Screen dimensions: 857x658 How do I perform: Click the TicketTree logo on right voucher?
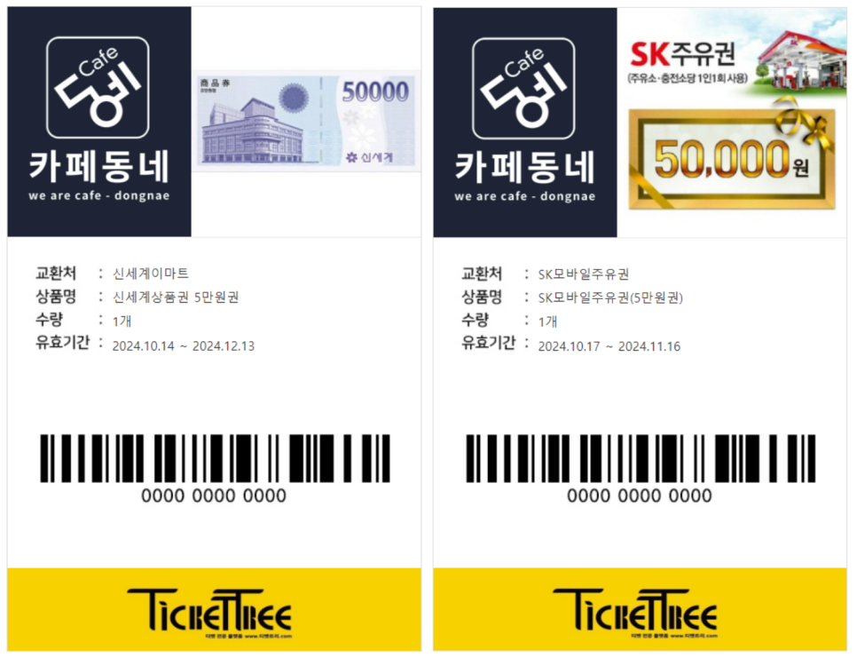[635, 612]
